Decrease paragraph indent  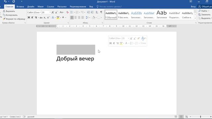(x=88, y=12)
